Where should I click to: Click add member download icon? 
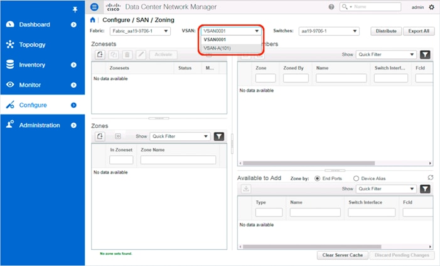click(x=246, y=189)
